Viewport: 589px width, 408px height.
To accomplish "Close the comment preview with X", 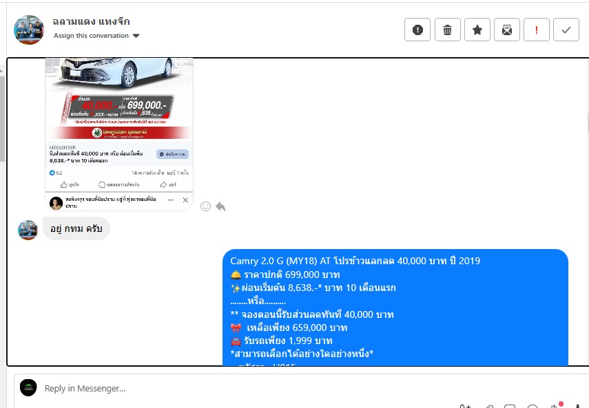I will 185,200.
